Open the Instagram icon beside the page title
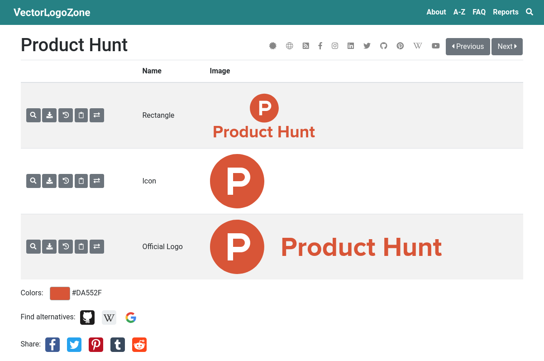This screenshot has height=361, width=544. (x=335, y=46)
